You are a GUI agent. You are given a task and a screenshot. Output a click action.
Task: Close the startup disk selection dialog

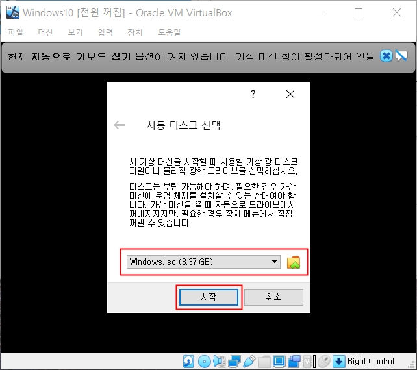[290, 94]
